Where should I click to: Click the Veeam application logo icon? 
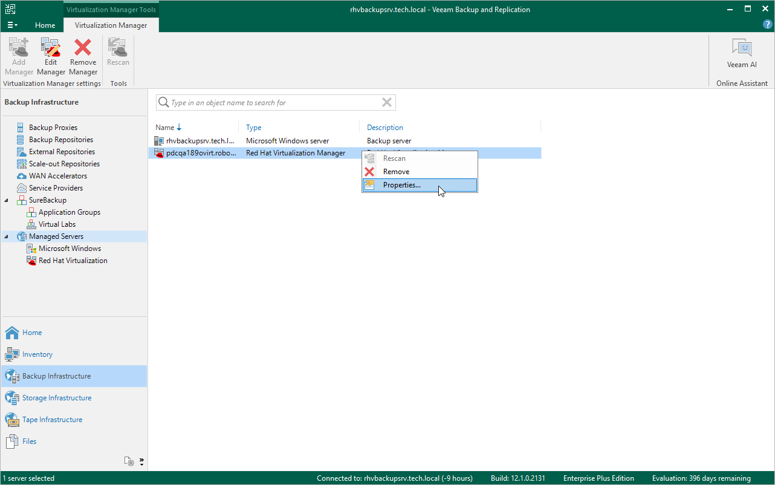[x=10, y=9]
